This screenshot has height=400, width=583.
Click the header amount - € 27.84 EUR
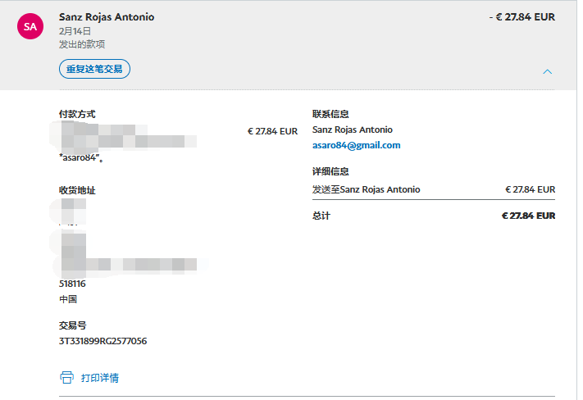tap(522, 17)
